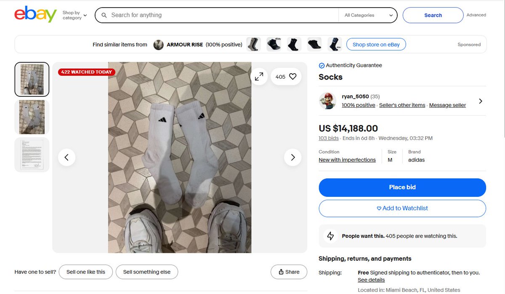This screenshot has height=294, width=505.
Task: Click the Message seller link
Action: pos(447,105)
